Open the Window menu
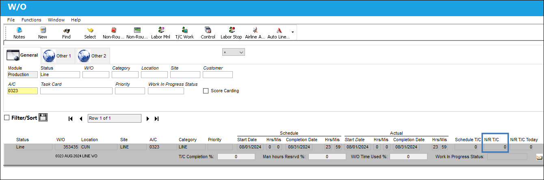This screenshot has height=180, width=544. pos(56,20)
